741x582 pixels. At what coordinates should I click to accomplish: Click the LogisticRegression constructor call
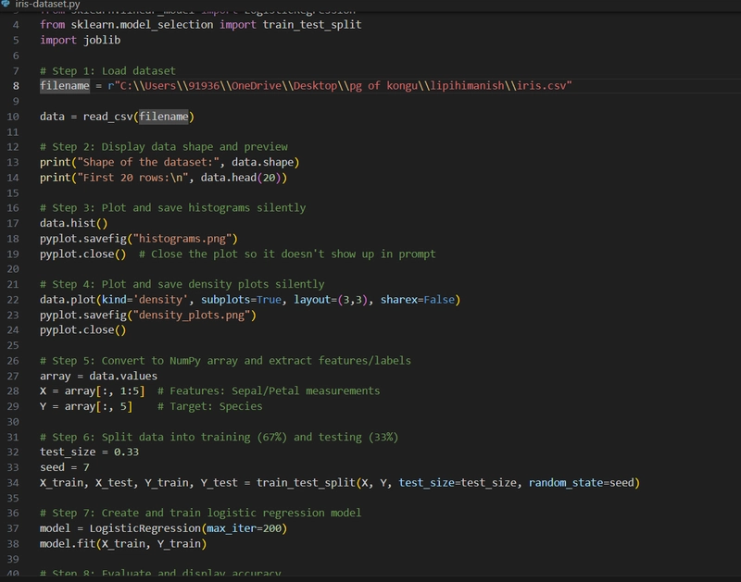[x=188, y=528]
